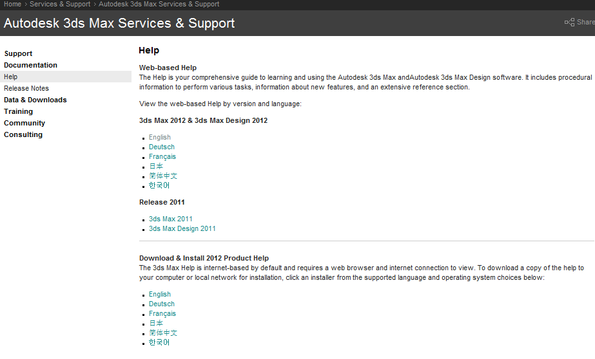Open Autodesk 3ds Max Services & Support breadcrumb
595x359 pixels.
pyautogui.click(x=159, y=4)
